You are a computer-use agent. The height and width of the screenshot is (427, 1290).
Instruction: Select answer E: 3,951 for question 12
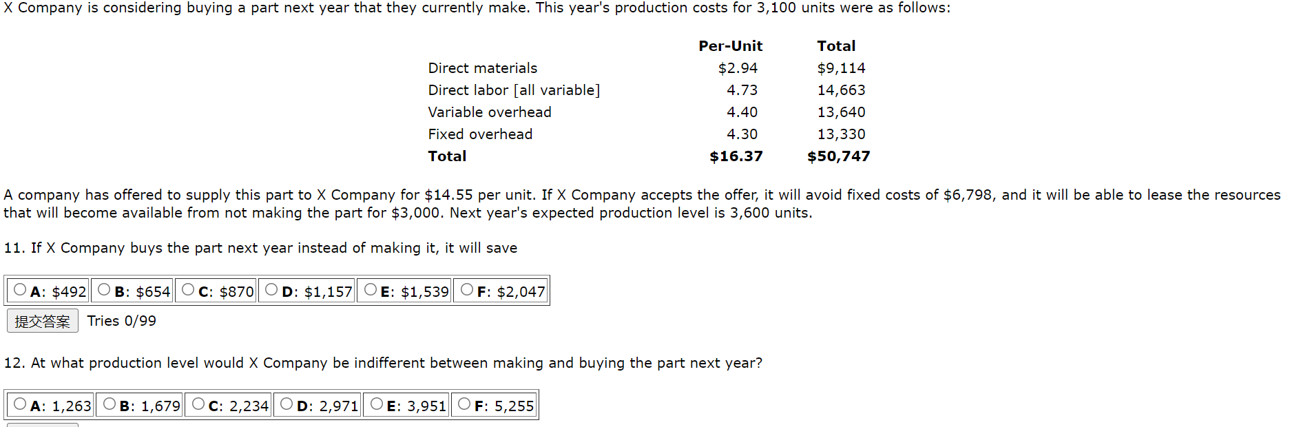coord(375,404)
